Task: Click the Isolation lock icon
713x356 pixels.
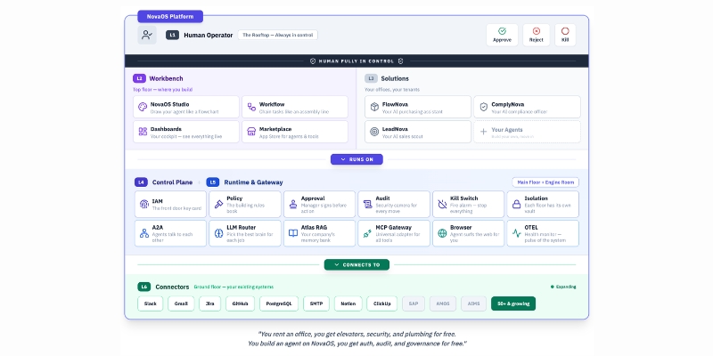Action: [515, 204]
